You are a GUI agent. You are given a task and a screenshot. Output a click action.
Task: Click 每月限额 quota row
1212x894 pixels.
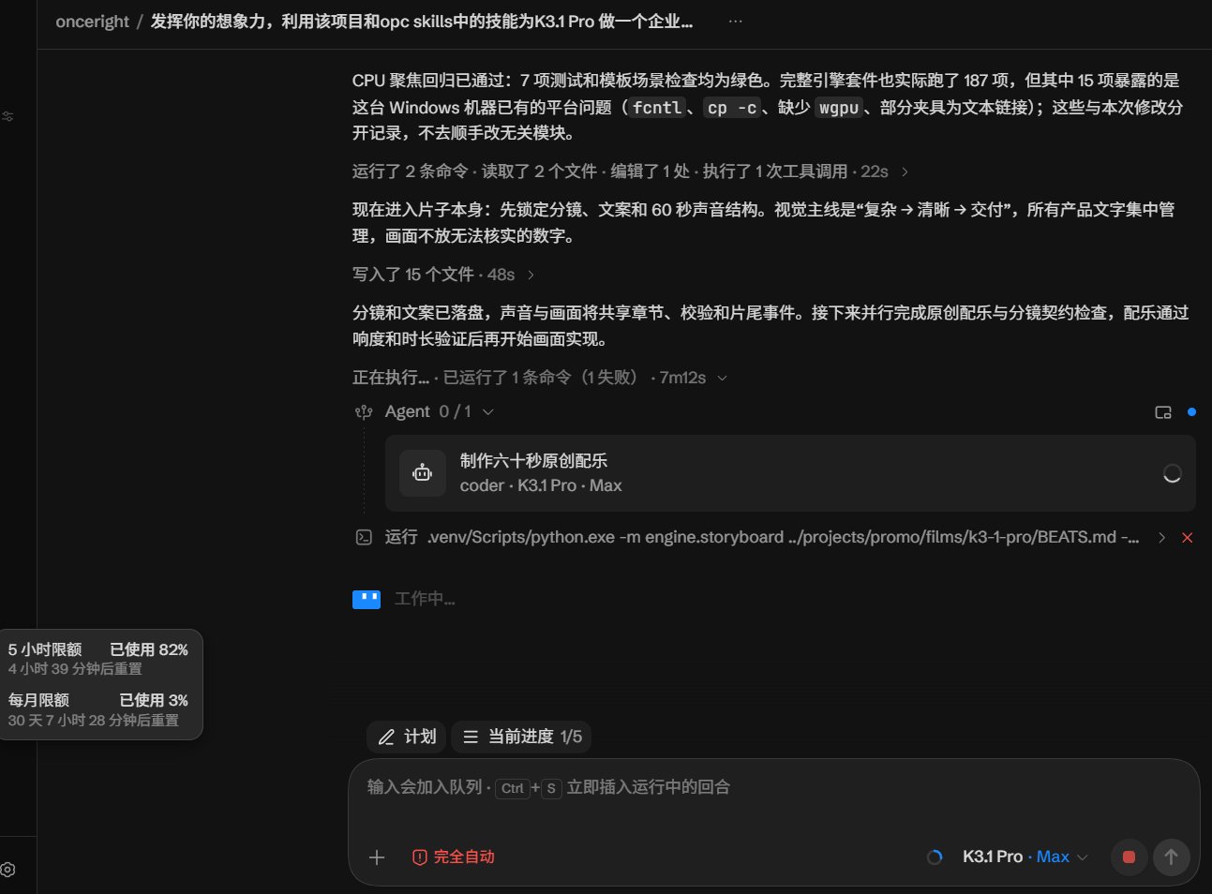point(98,709)
